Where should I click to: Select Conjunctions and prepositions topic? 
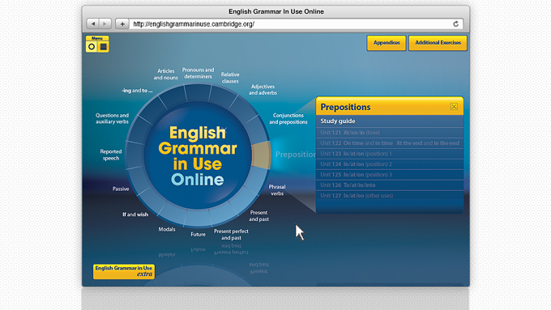(288, 119)
